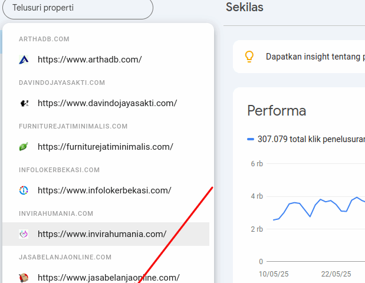
Task: Click the 10/05/25 date axis label
Action: (274, 274)
